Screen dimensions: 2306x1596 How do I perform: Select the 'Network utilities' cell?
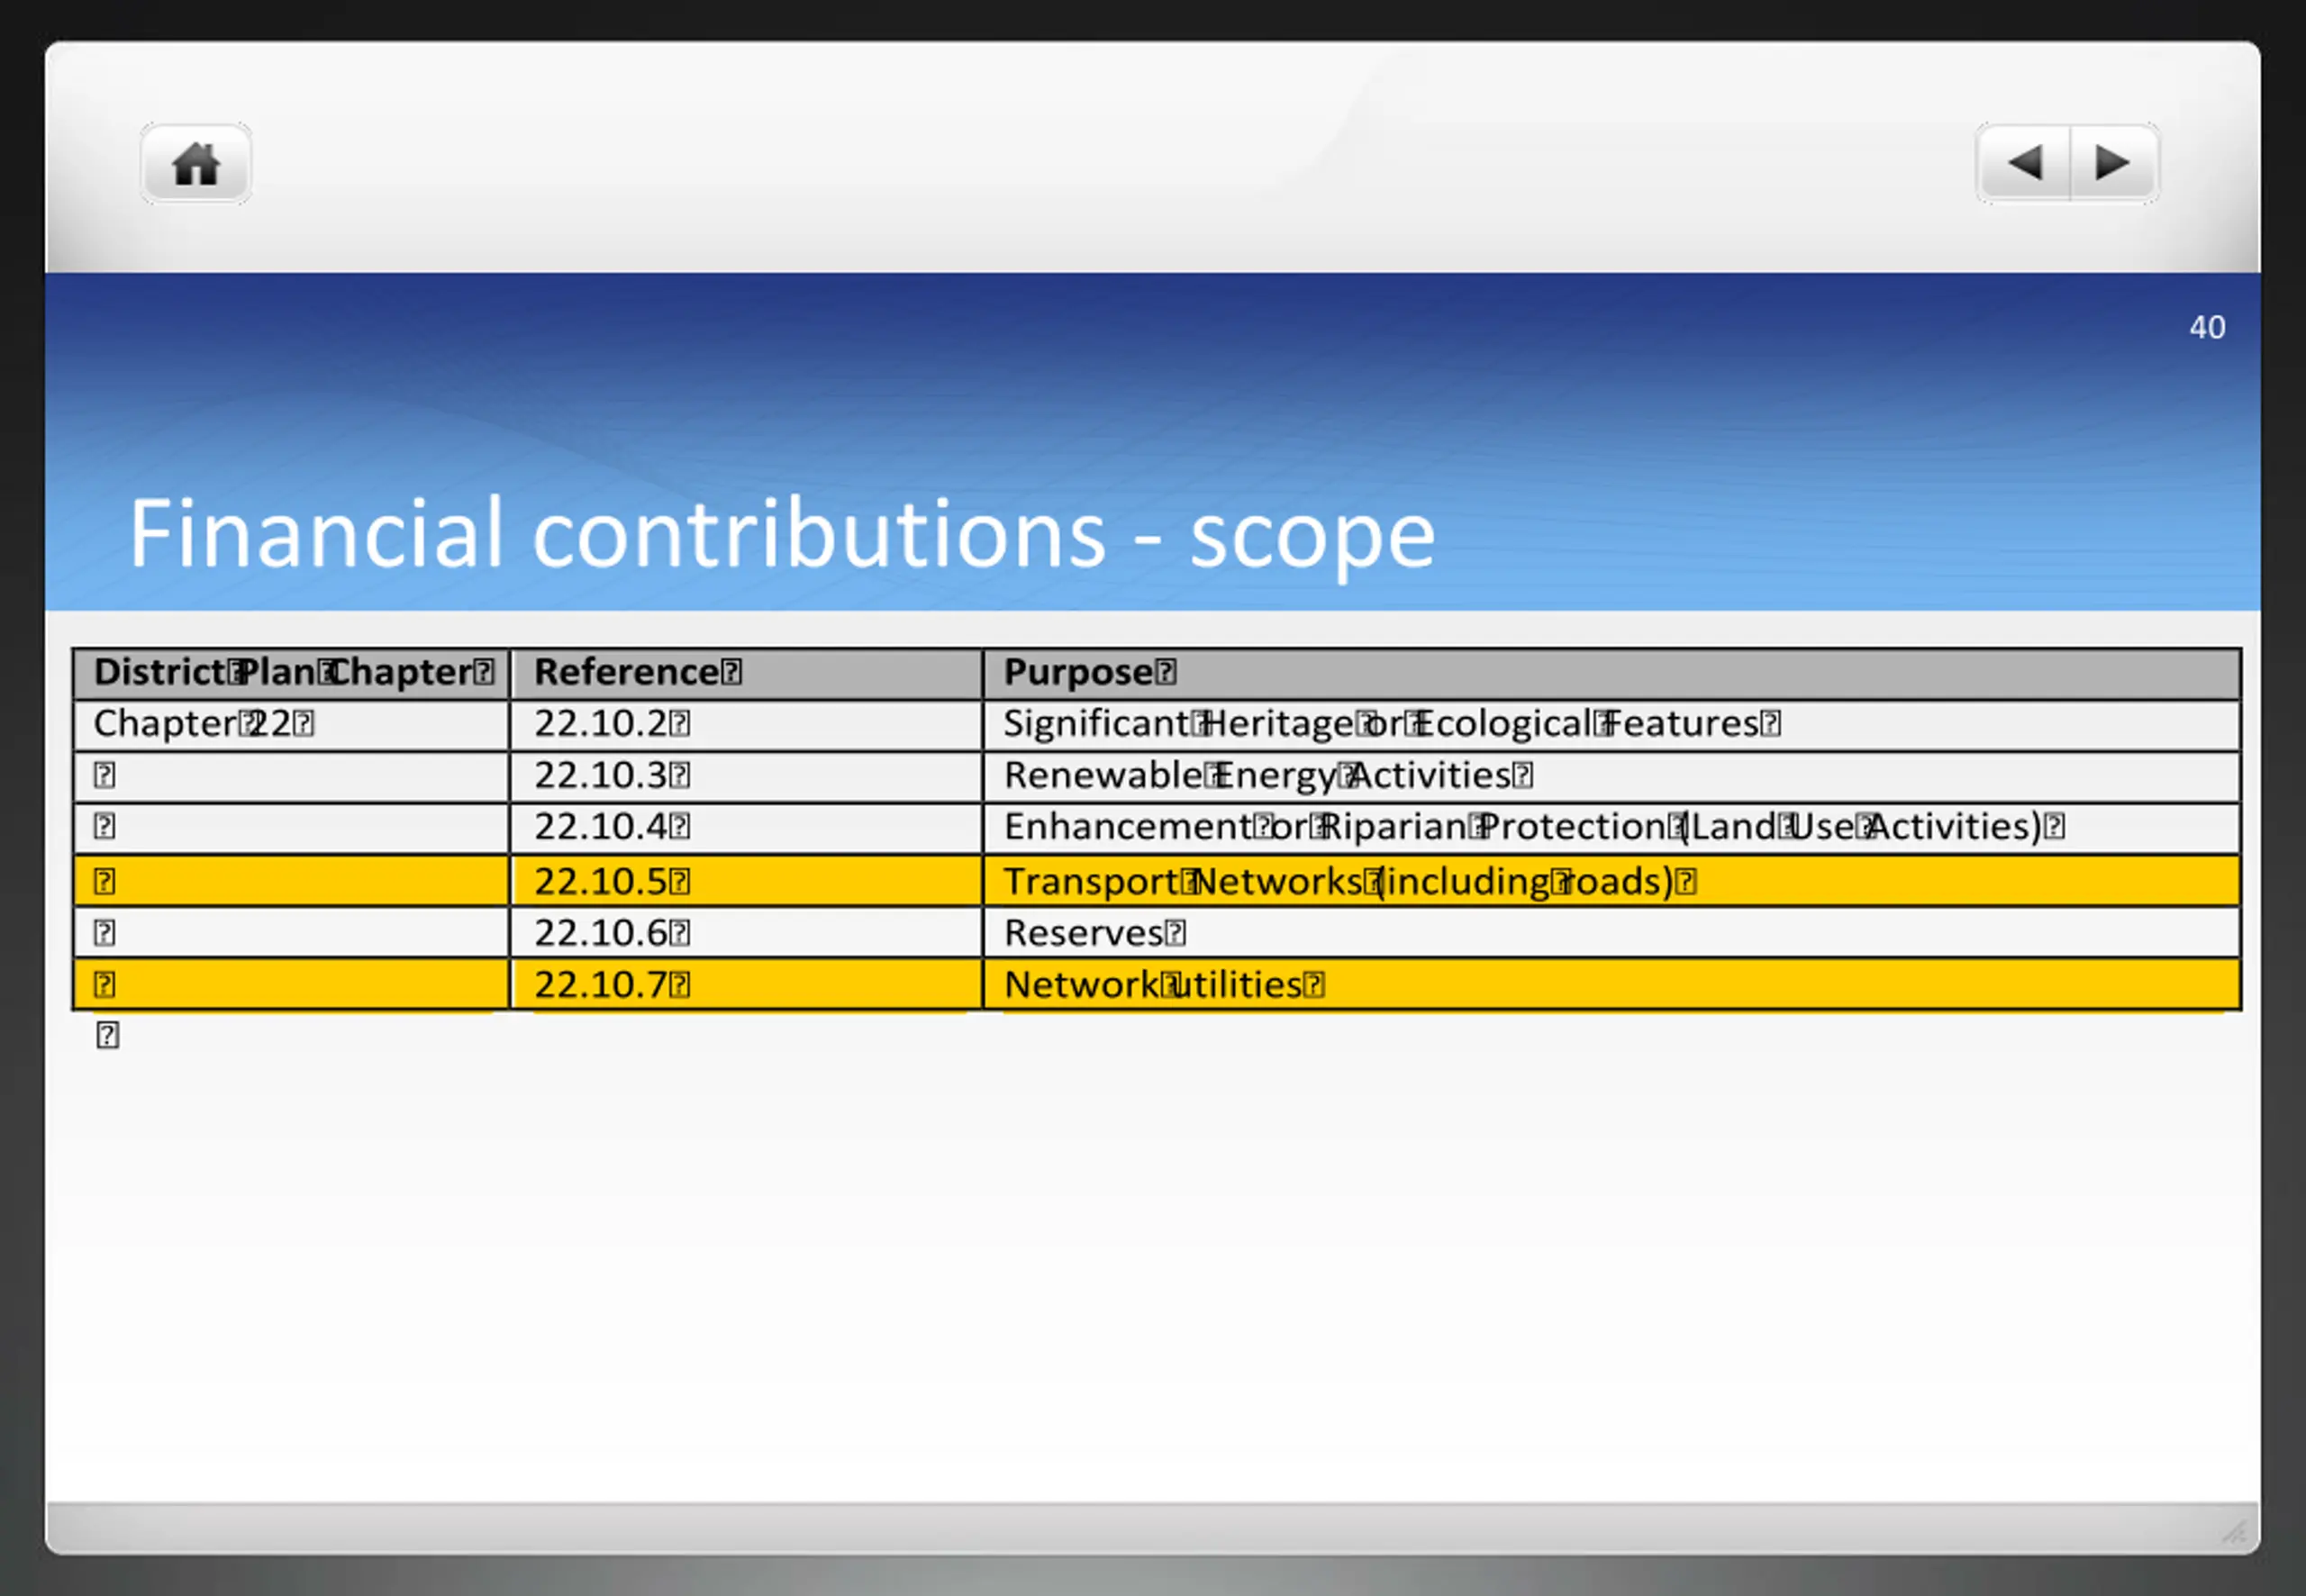1163,985
